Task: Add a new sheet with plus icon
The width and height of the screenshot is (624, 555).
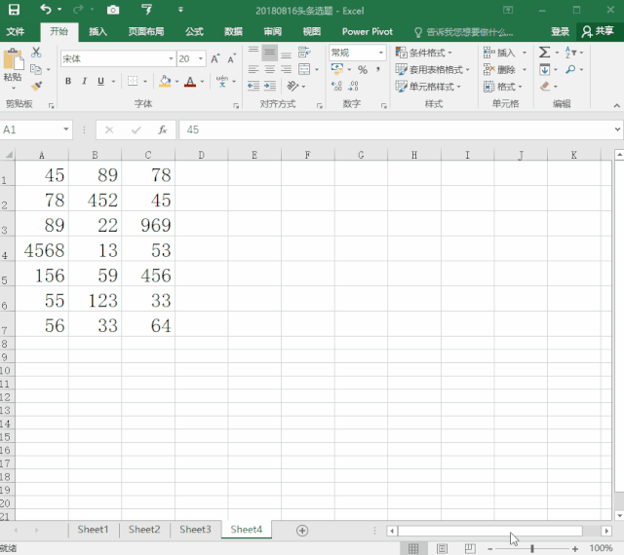Action: (302, 530)
